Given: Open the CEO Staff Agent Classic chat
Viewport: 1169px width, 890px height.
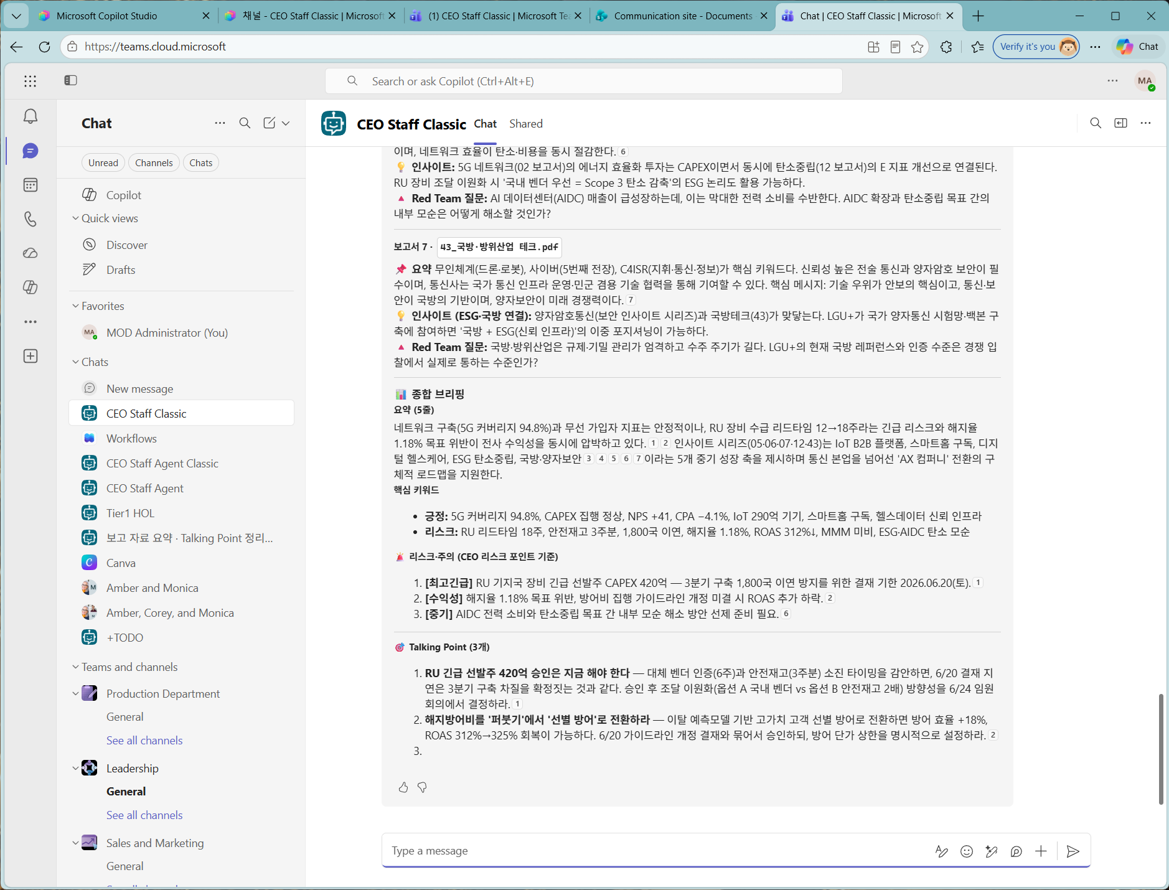Looking at the screenshot, I should coord(181,464).
